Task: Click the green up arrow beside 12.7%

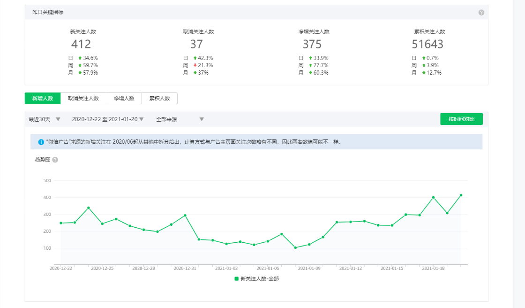Action: pyautogui.click(x=424, y=73)
